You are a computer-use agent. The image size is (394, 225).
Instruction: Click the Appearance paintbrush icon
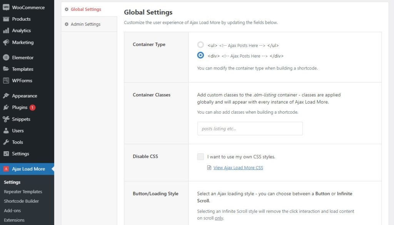[x=6, y=96]
